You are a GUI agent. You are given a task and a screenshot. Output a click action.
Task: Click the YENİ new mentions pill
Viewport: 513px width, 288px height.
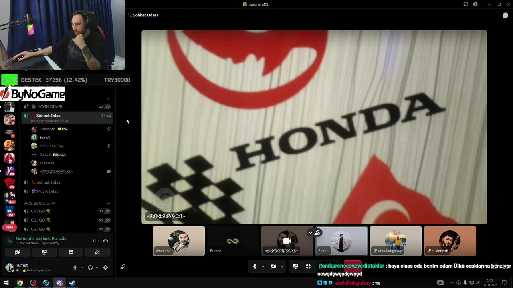pos(10,228)
